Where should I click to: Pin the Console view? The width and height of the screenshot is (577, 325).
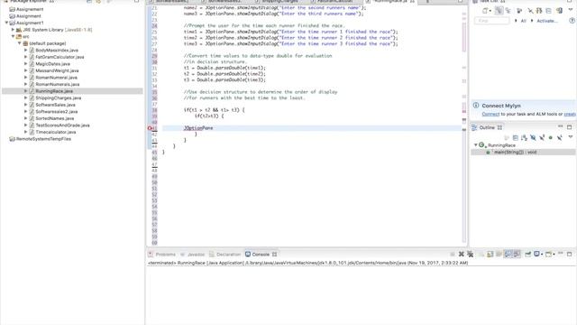528,255
